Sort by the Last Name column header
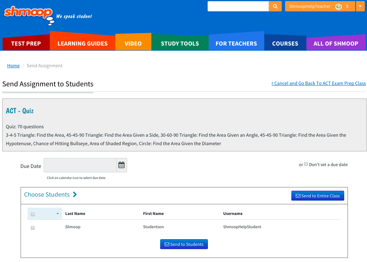The width and height of the screenshot is (367, 262). coord(75,213)
